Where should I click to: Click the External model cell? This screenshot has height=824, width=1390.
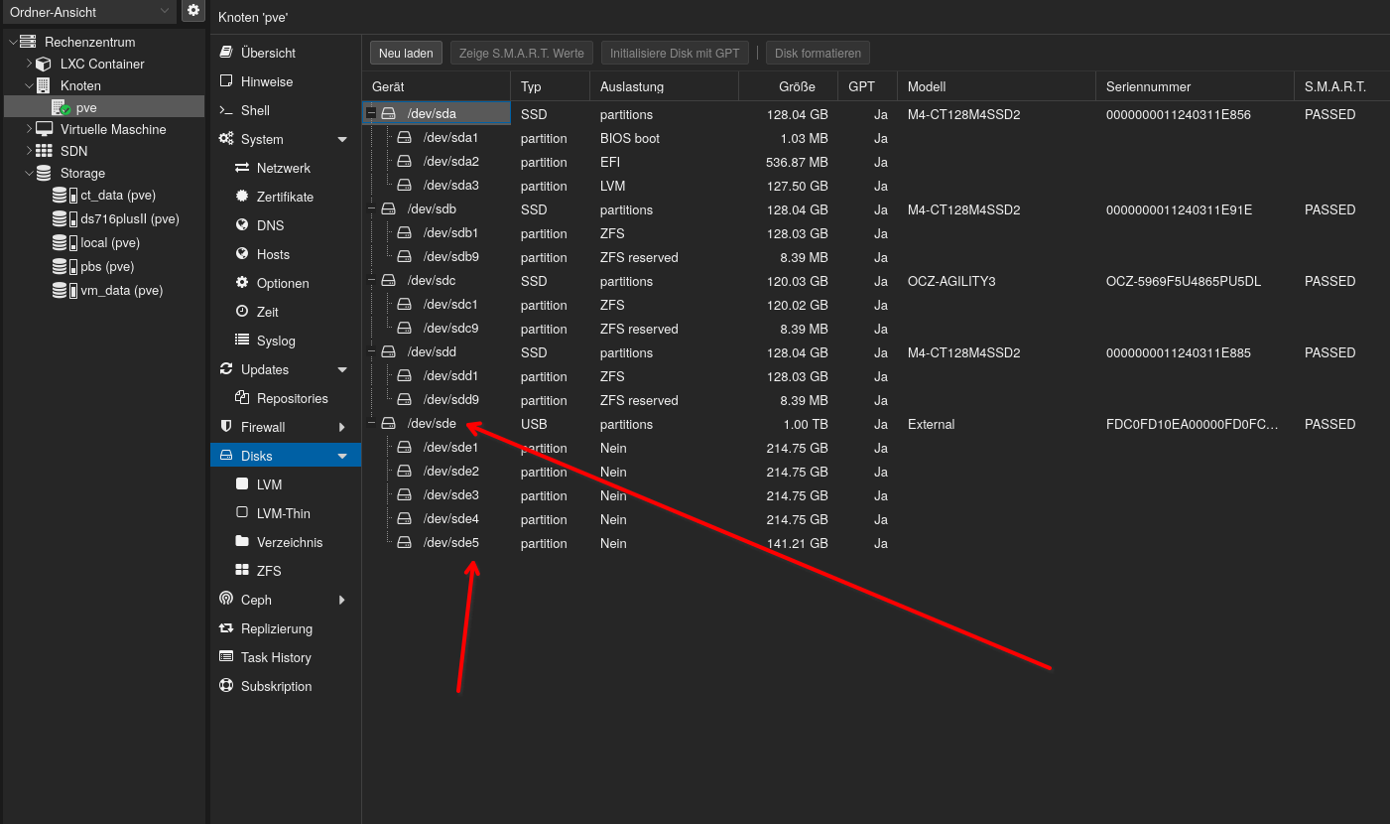pos(996,424)
